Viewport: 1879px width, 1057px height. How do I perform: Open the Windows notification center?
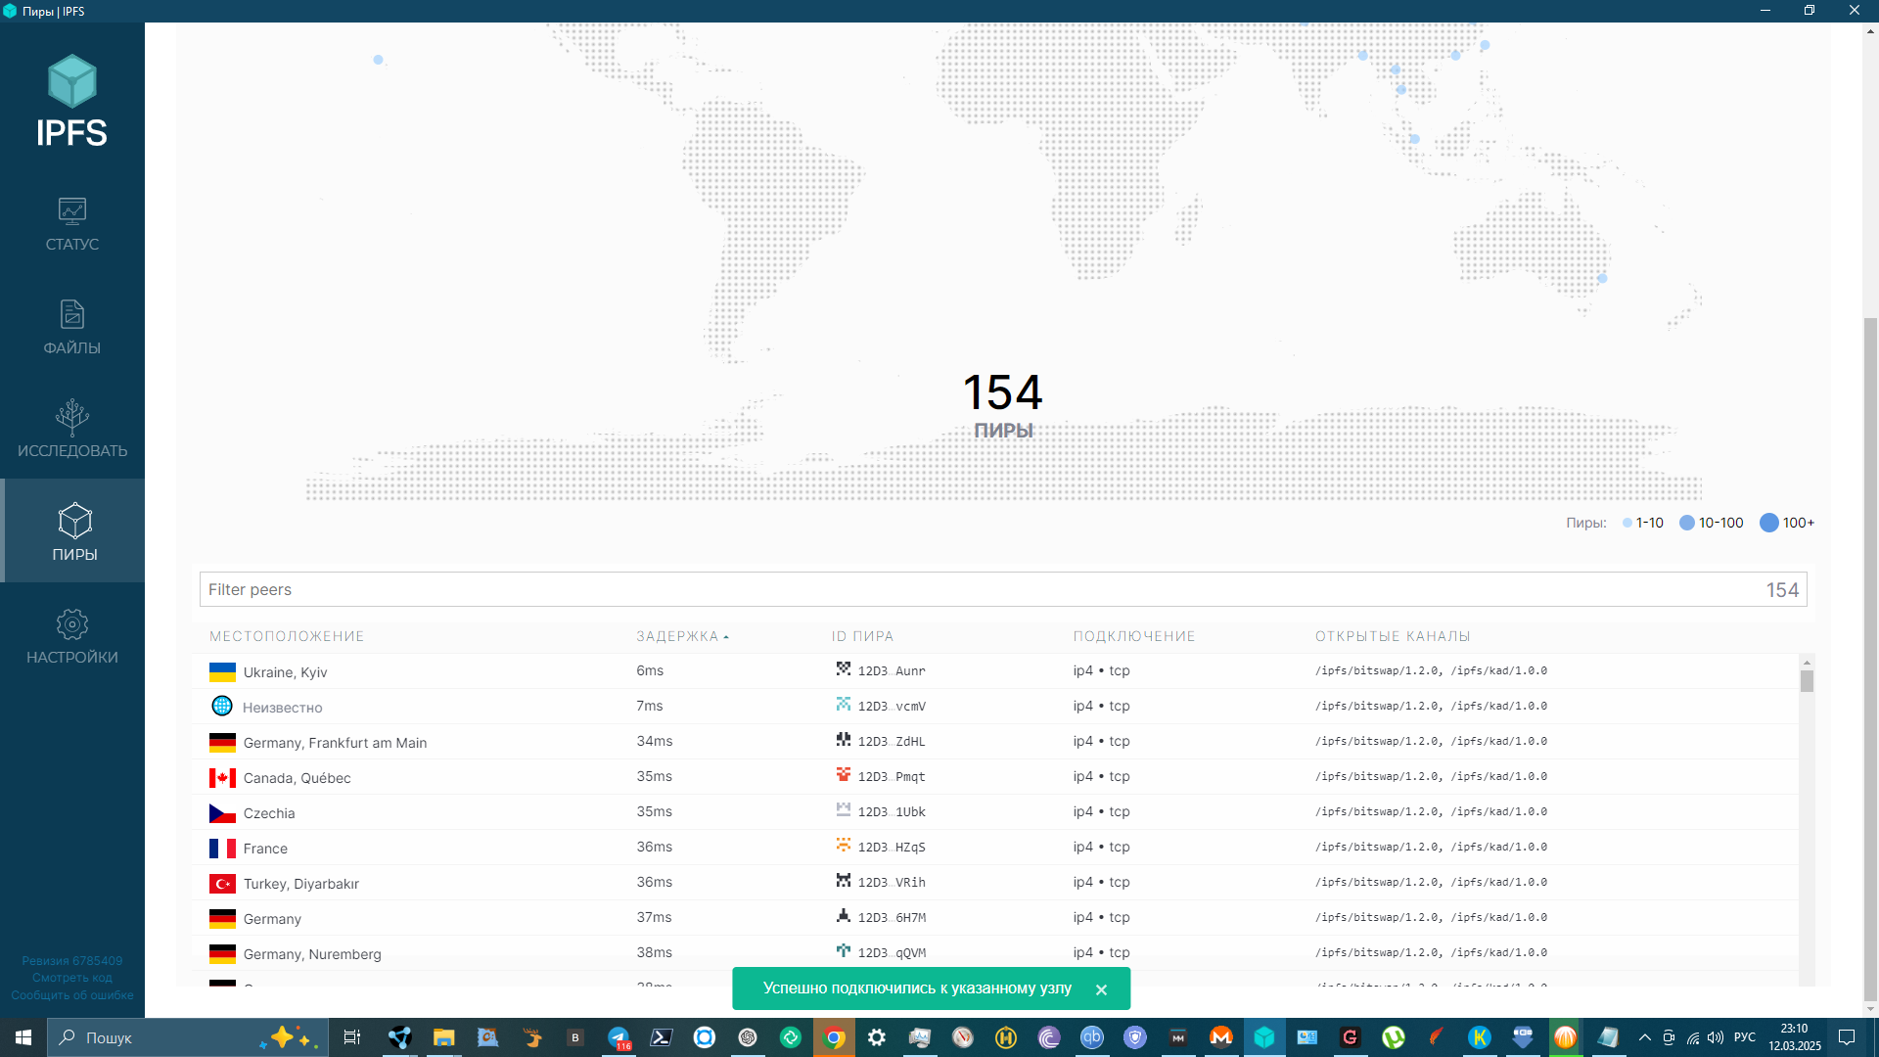point(1847,1037)
